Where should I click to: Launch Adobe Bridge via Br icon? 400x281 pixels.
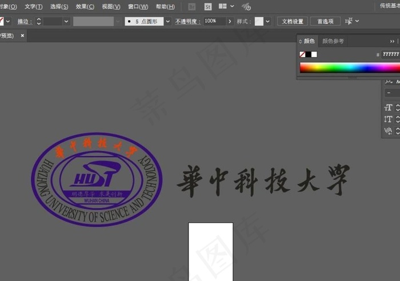[192, 7]
